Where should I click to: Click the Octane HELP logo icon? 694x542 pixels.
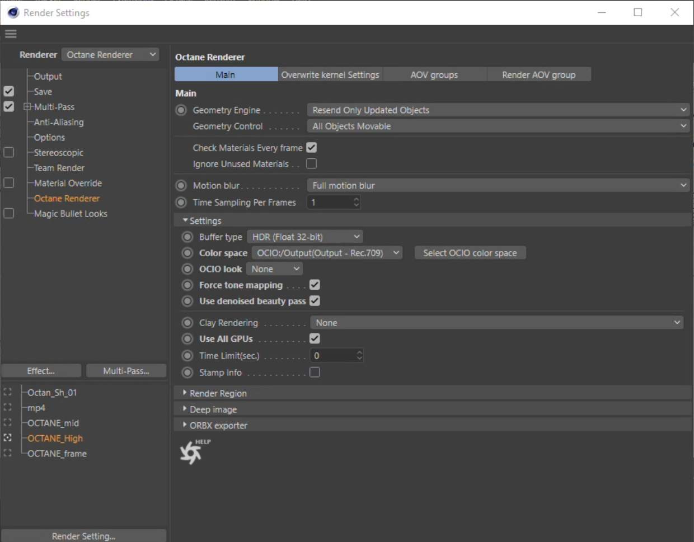[x=194, y=451]
